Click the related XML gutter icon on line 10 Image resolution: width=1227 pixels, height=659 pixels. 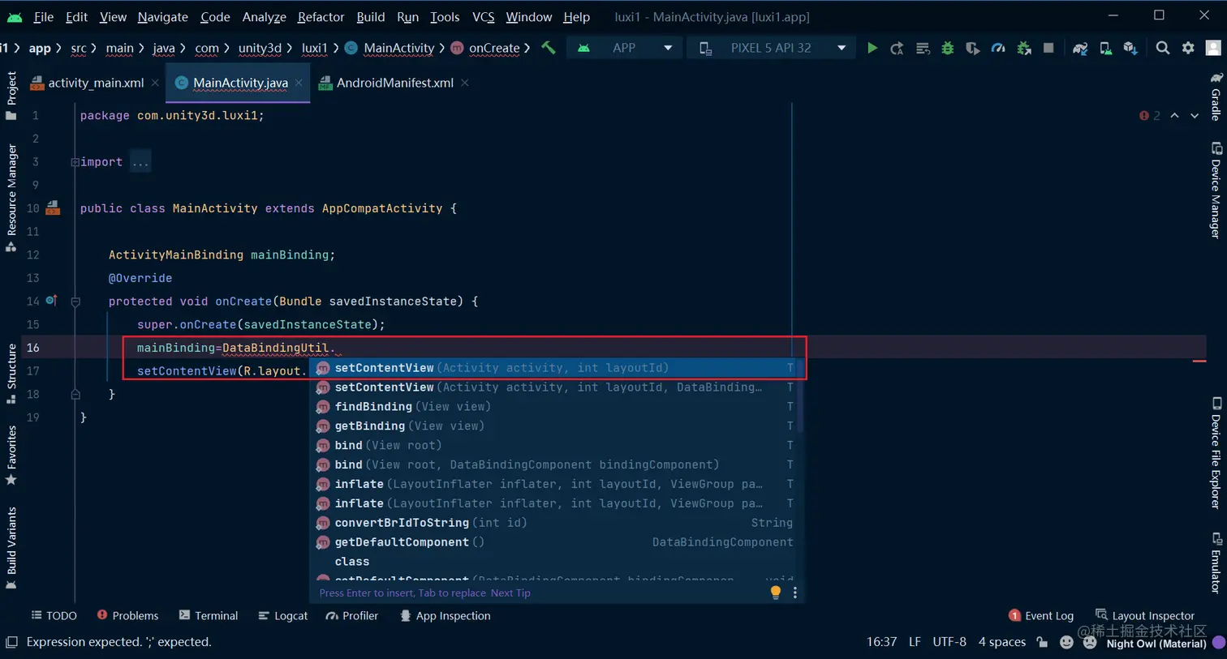tap(53, 208)
